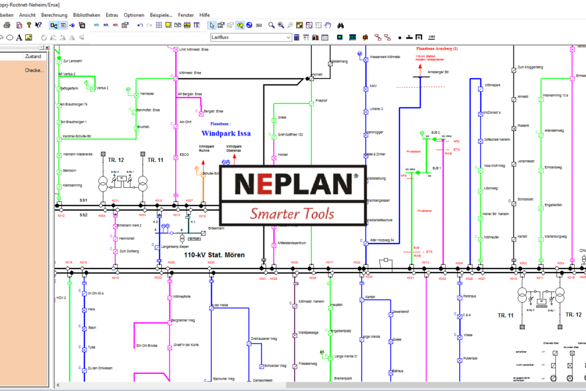586x391 pixels.
Task: Click the SS1 busbar label
Action: coord(83,200)
